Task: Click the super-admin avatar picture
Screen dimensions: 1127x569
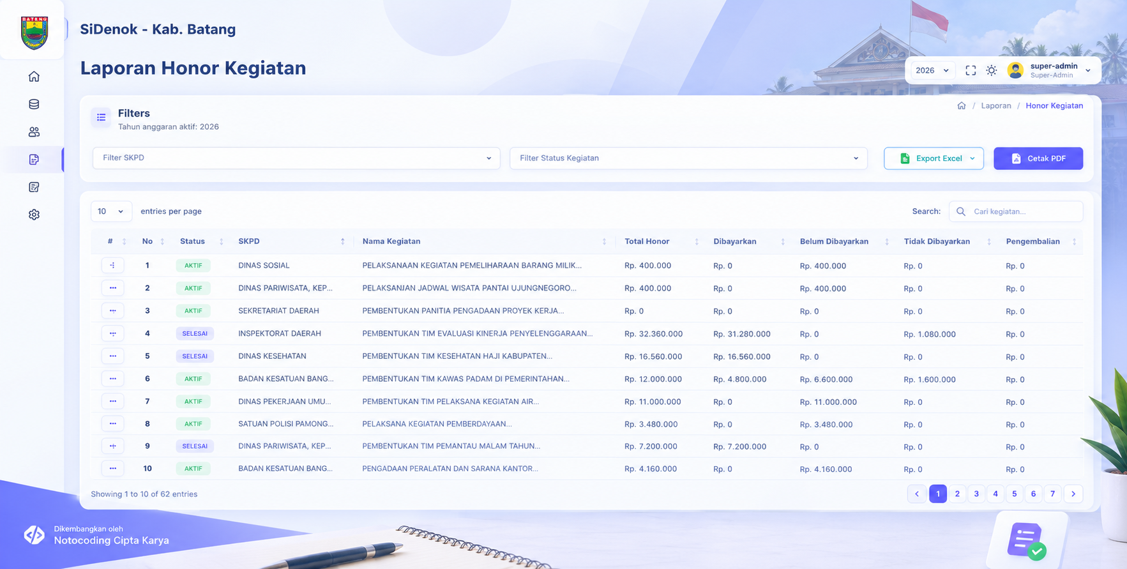Action: pyautogui.click(x=1015, y=70)
